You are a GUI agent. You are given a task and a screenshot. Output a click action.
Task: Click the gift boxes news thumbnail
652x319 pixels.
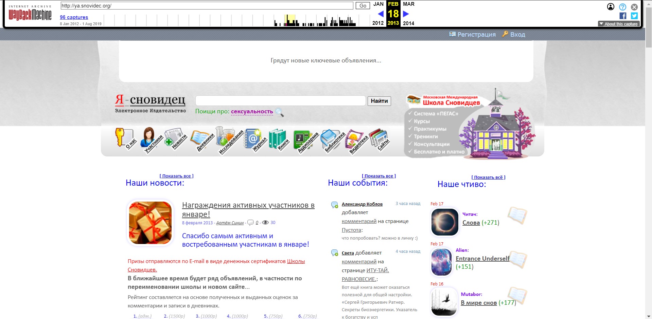click(x=150, y=223)
